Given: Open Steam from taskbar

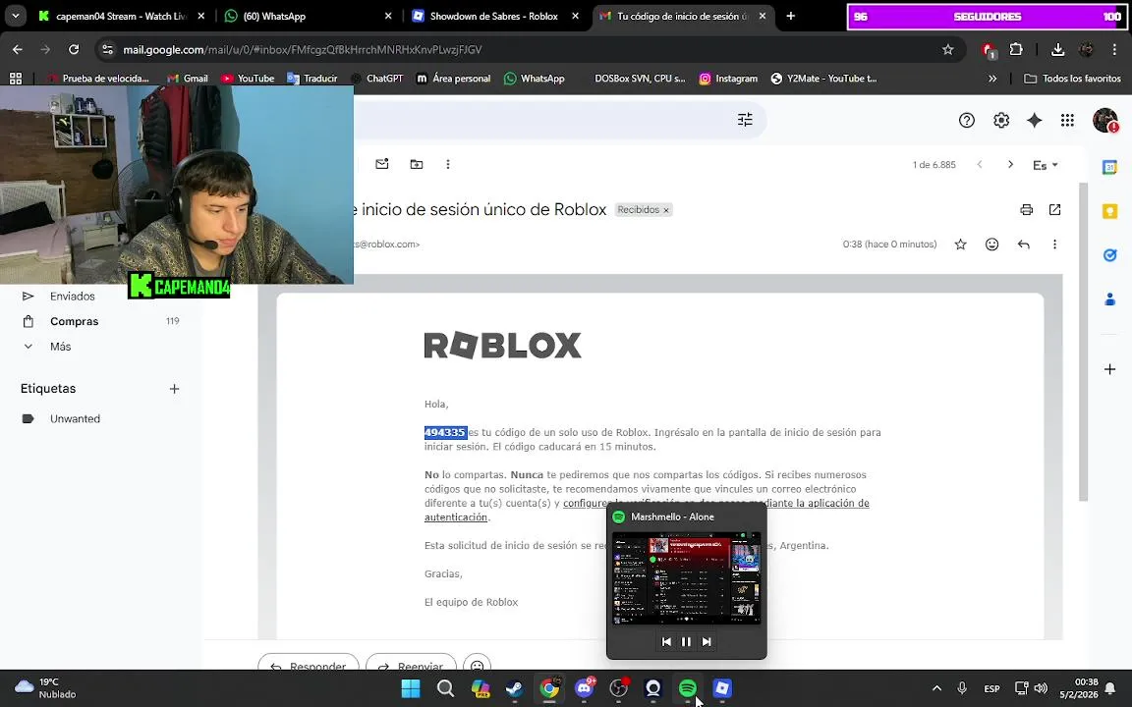Looking at the screenshot, I should [x=515, y=689].
